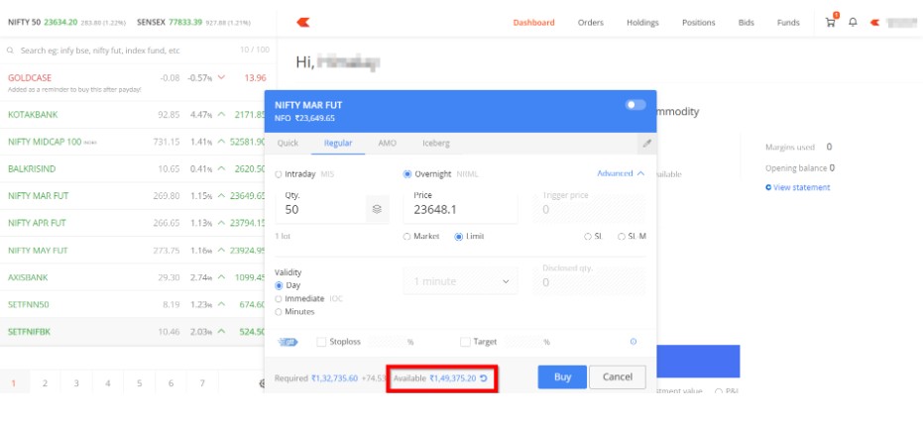Click the Kite logo in header
Screen dimensions: 923x421
point(303,22)
